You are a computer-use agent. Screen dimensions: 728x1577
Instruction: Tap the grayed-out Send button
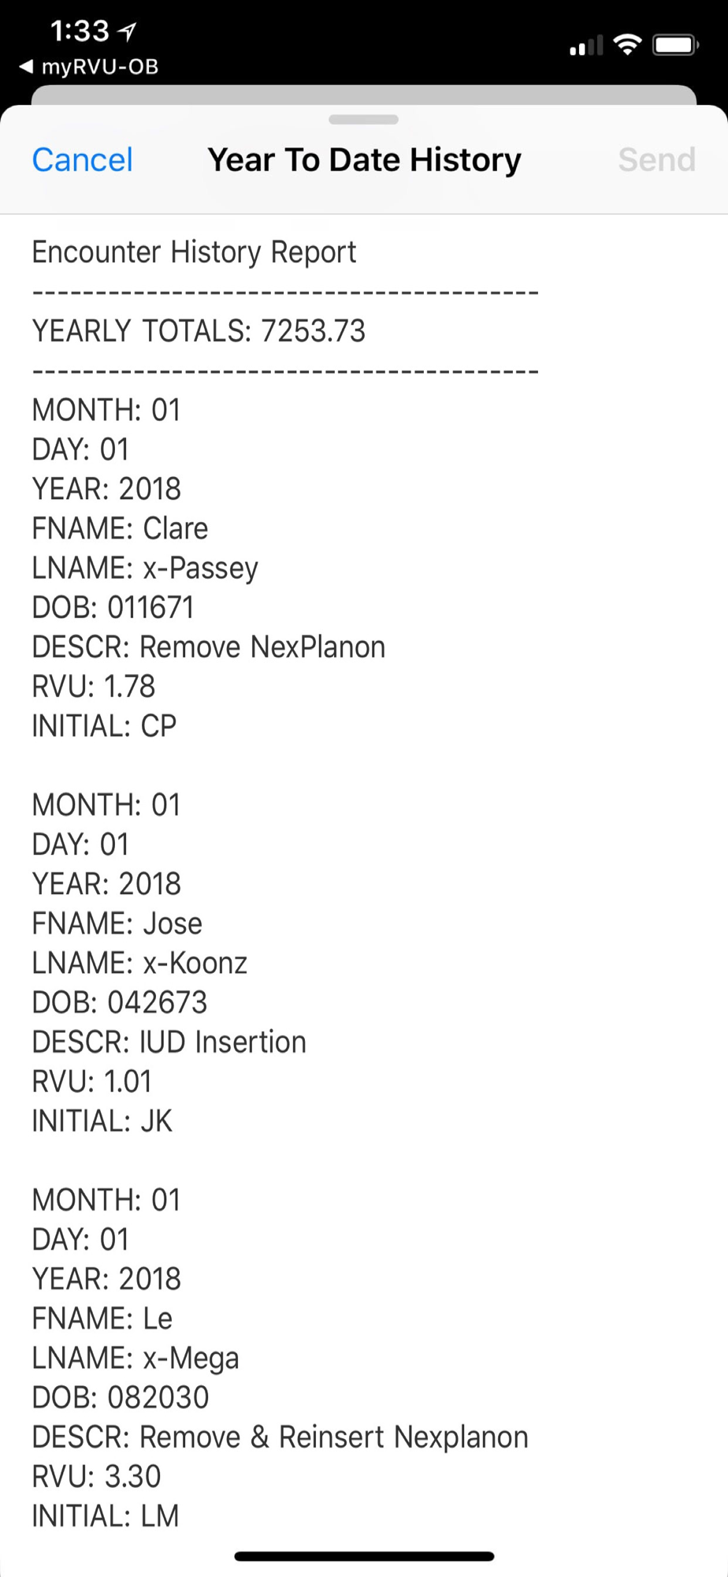pyautogui.click(x=656, y=160)
